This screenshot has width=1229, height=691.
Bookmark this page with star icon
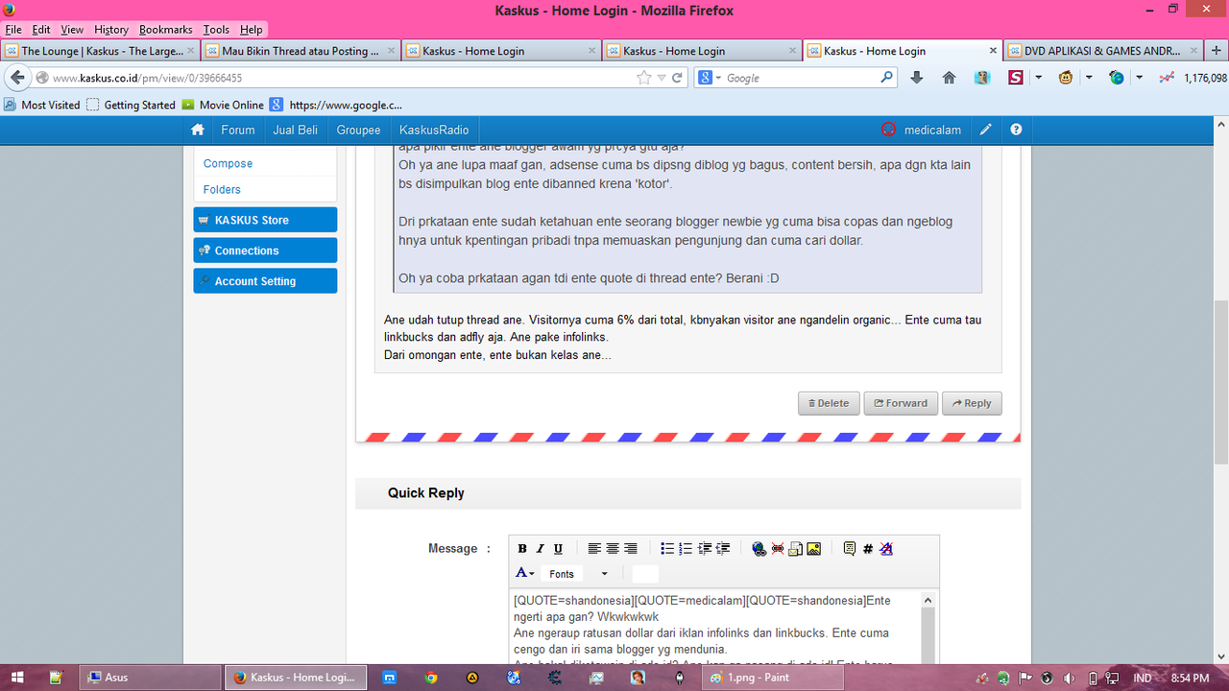tap(644, 78)
